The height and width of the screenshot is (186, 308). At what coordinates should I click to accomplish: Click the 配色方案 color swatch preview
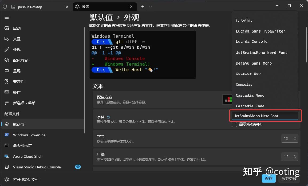click(x=227, y=99)
